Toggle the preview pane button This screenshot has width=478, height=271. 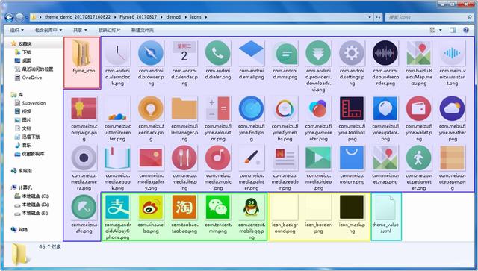point(453,30)
